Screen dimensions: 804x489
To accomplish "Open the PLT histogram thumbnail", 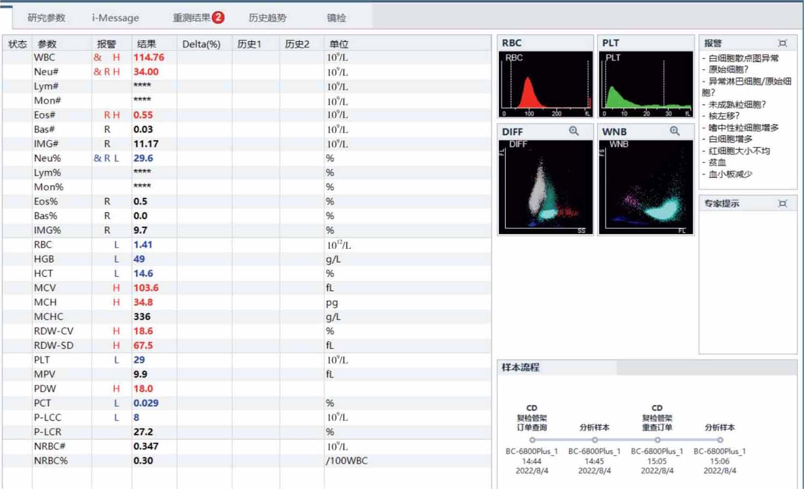I will click(x=646, y=84).
